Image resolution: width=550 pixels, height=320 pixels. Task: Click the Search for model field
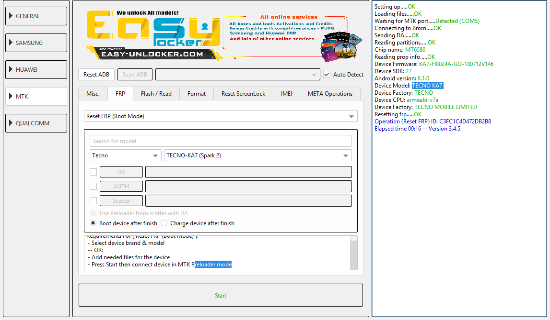point(221,141)
